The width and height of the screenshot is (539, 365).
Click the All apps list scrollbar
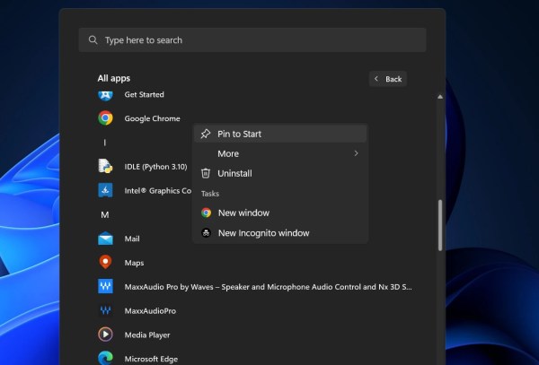pos(439,224)
